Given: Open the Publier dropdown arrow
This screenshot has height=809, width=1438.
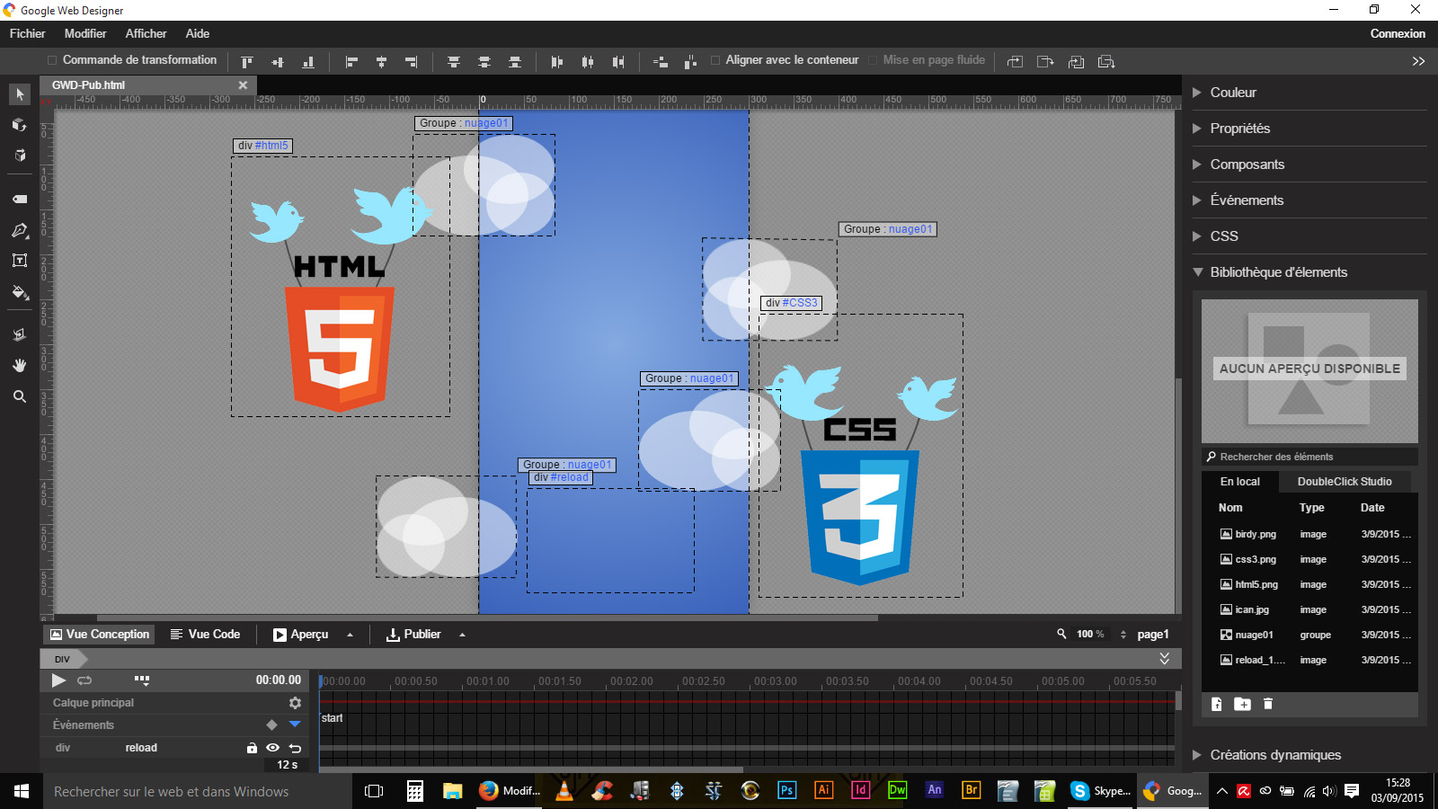Looking at the screenshot, I should point(462,635).
